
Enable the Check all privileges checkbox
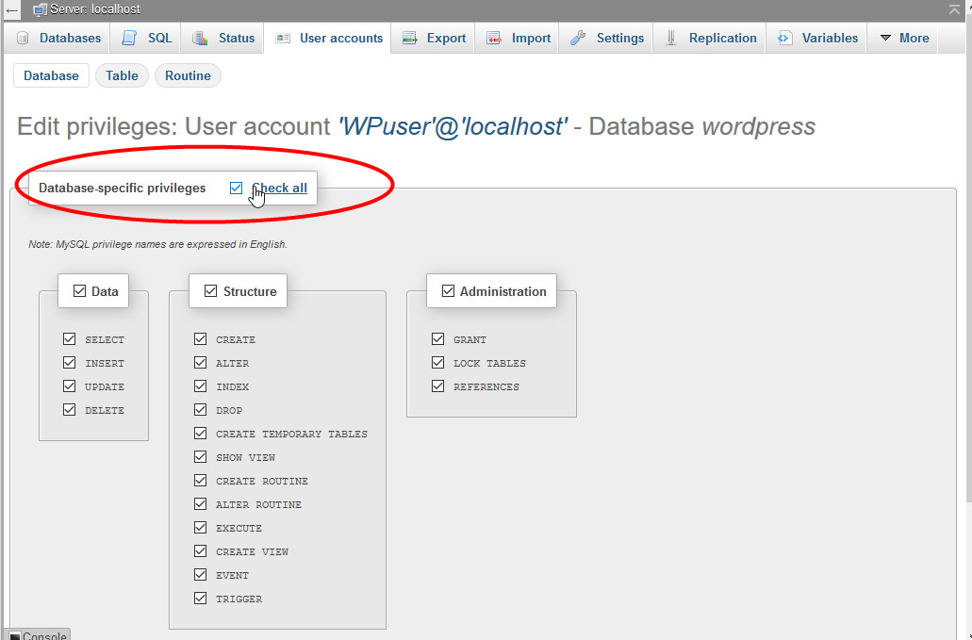tap(236, 188)
